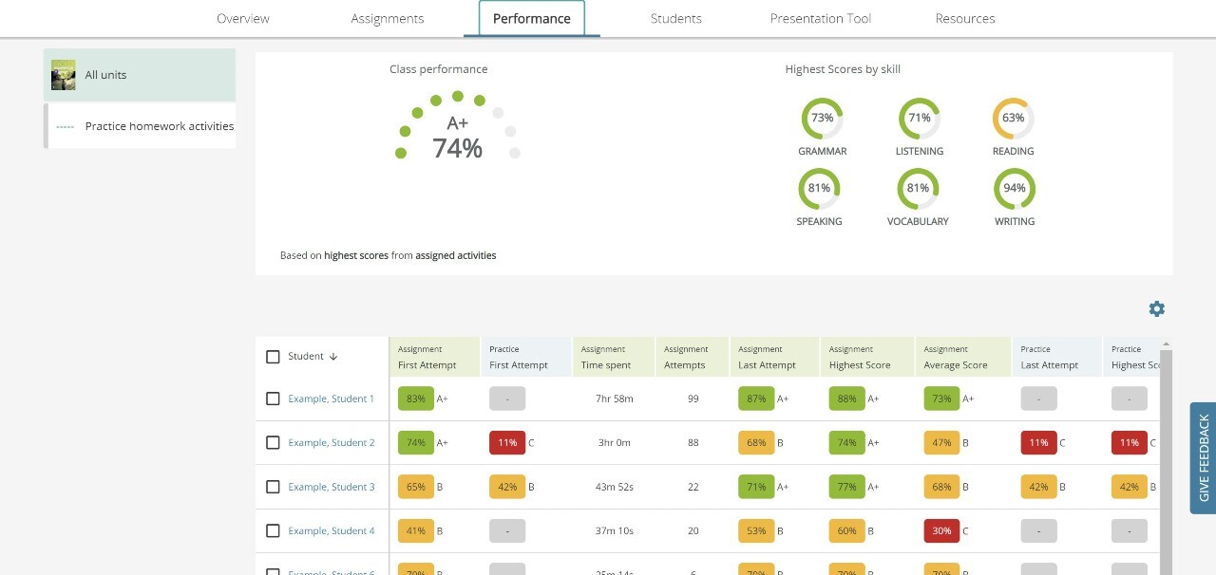Image resolution: width=1216 pixels, height=575 pixels.
Task: Open the Presentation Tool tab
Action: pyautogui.click(x=820, y=19)
